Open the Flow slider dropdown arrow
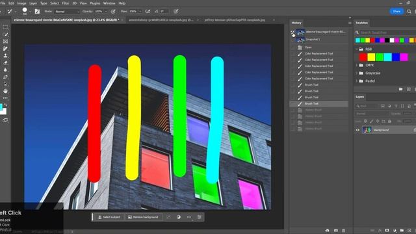The height and width of the screenshot is (234, 416). click(140, 12)
